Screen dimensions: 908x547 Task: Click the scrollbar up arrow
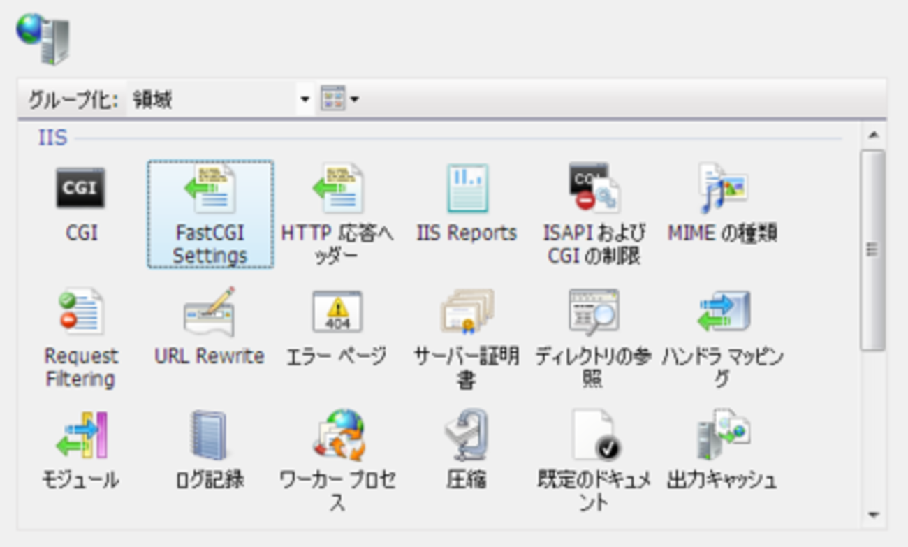[873, 136]
